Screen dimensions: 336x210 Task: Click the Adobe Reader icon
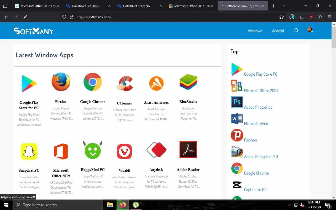[188, 149]
